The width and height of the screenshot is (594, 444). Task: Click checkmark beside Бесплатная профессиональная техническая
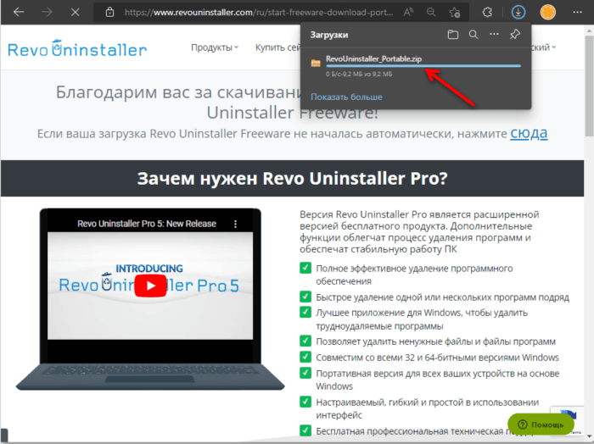[305, 430]
